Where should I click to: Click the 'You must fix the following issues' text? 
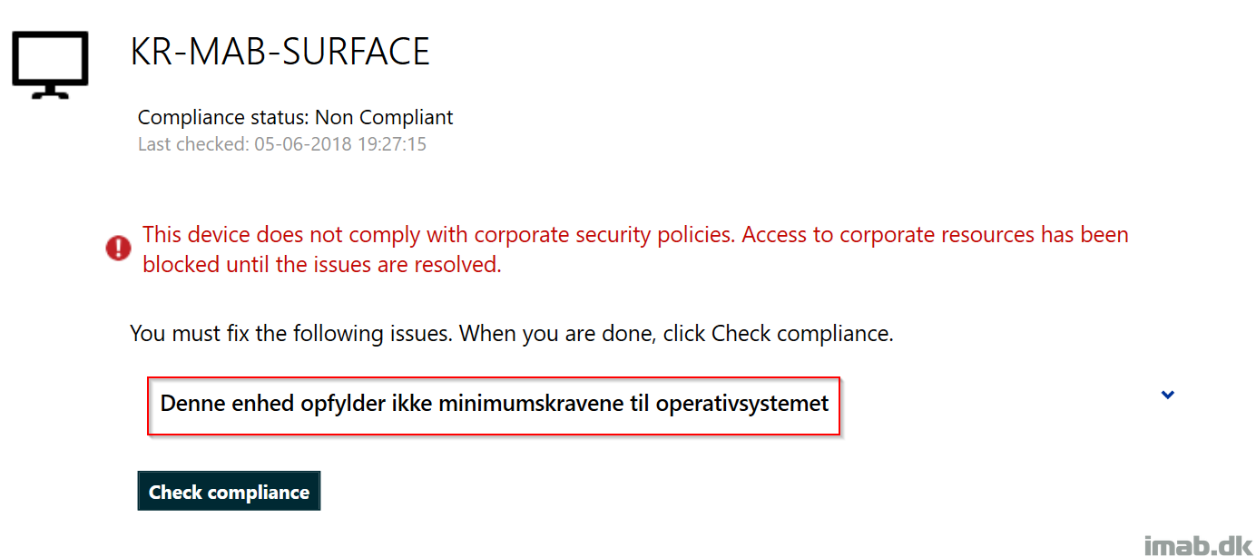click(x=290, y=333)
